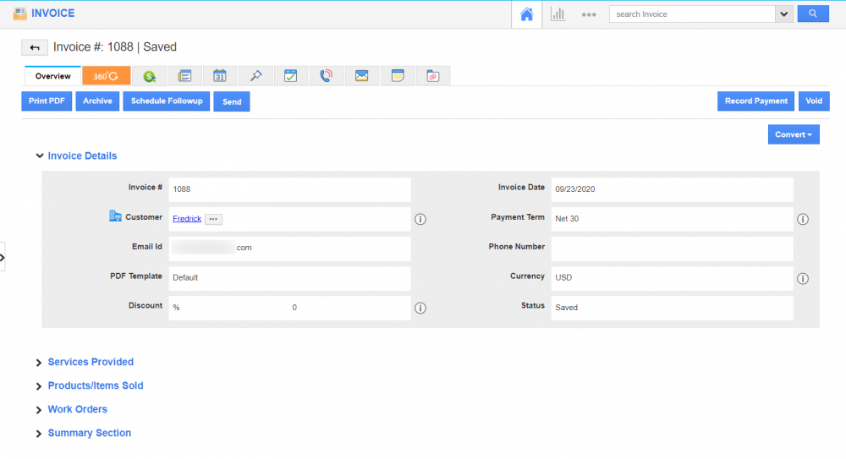
Task: Click into the search Invoice field
Action: [691, 14]
